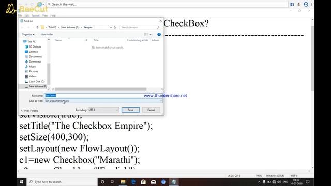Click the volume icon in system tray
Viewport: 331px width, 186px height.
(x=279, y=182)
